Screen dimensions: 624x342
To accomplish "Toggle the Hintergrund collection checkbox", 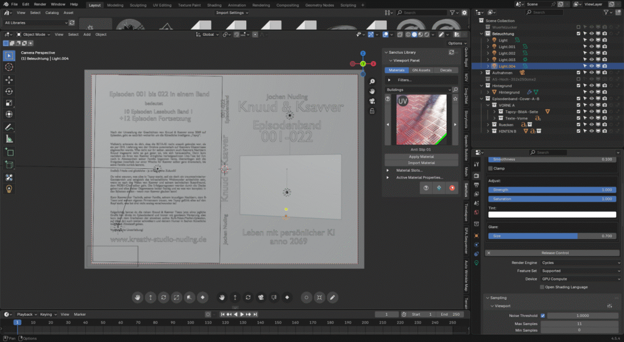I will coord(578,85).
